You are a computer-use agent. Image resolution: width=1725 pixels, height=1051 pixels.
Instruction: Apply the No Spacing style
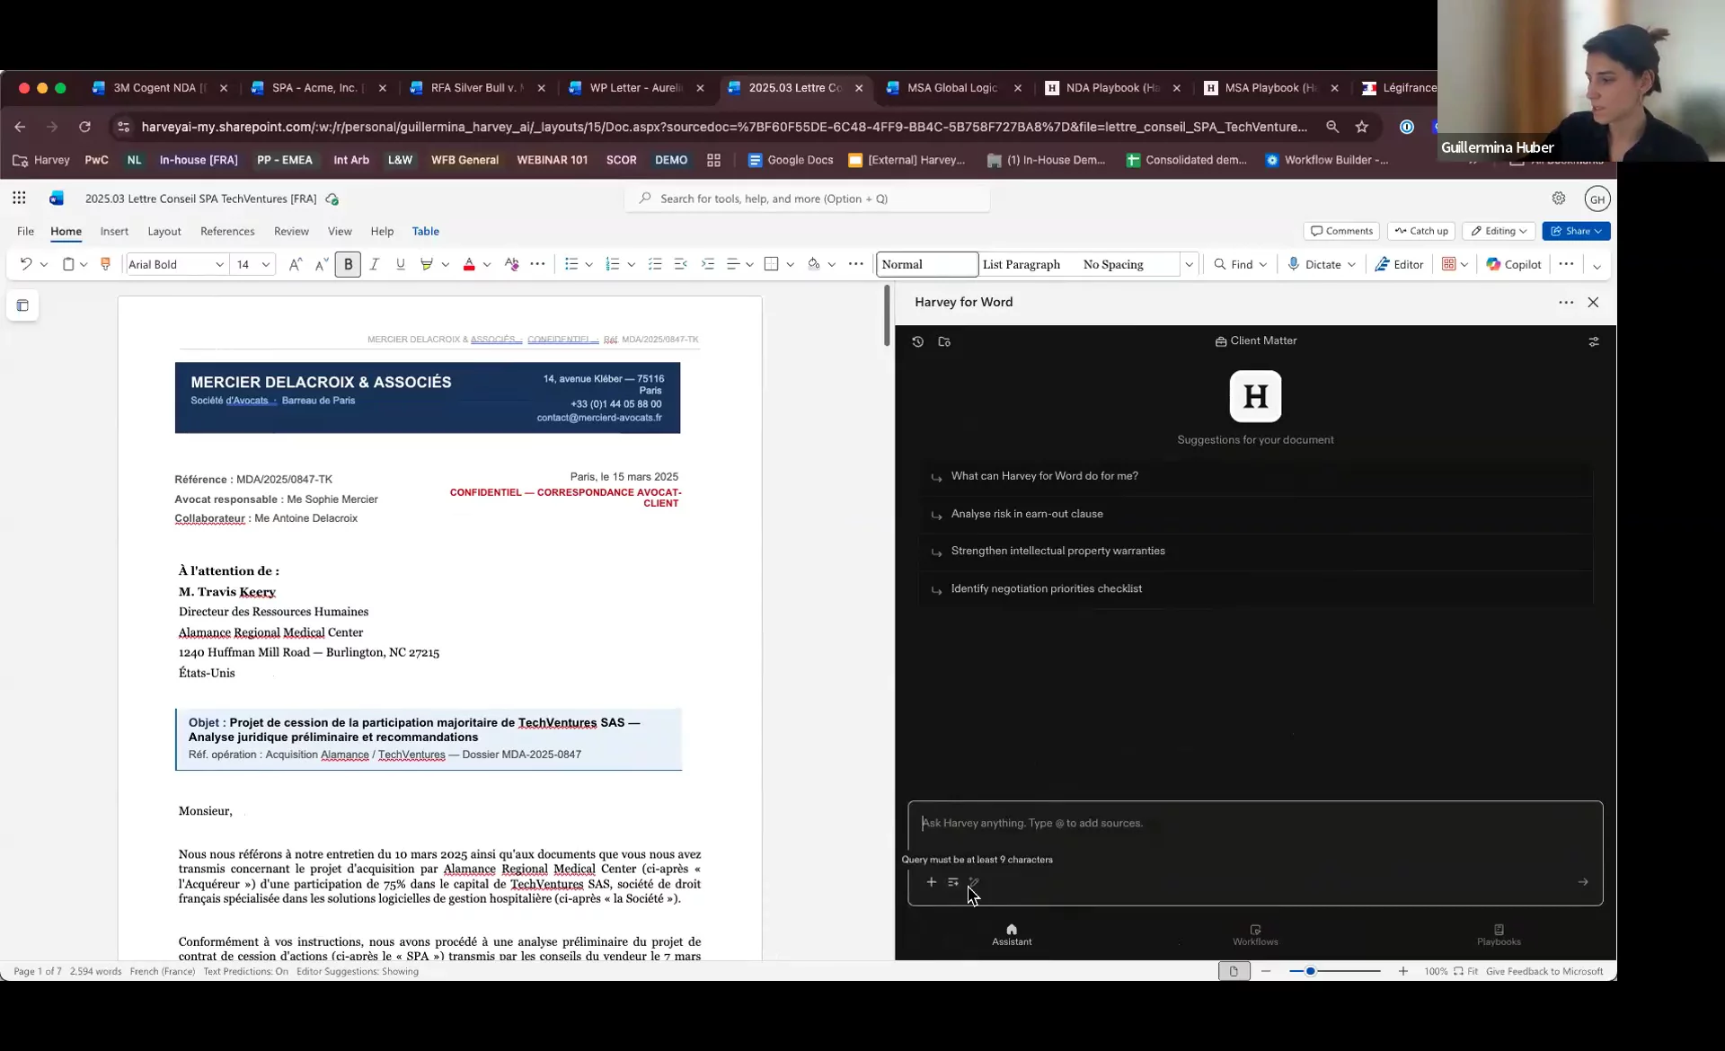(x=1113, y=264)
